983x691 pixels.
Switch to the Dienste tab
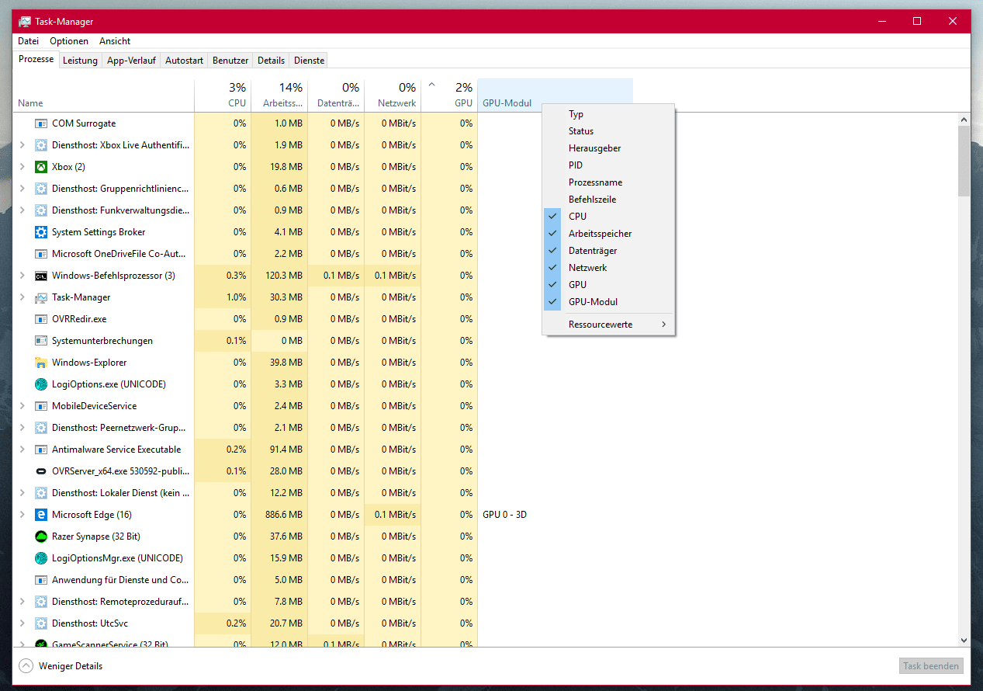(309, 61)
